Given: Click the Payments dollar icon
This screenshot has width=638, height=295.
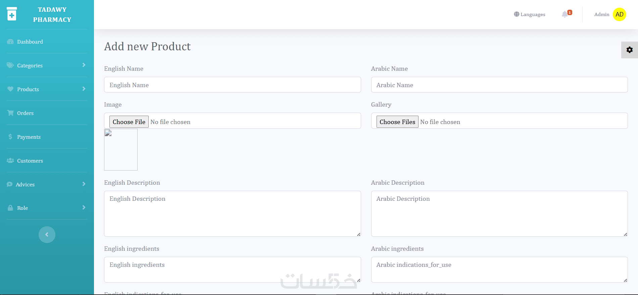Looking at the screenshot, I should pyautogui.click(x=10, y=137).
